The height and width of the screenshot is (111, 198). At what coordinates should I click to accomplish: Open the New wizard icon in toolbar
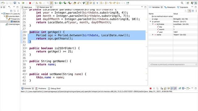pos(2,3)
